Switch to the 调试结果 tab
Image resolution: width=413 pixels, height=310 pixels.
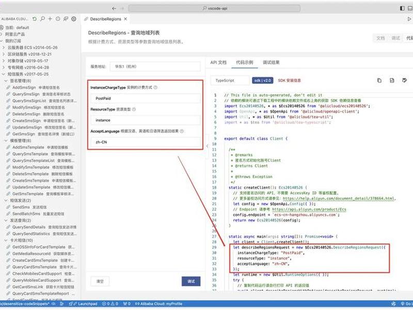point(271,63)
